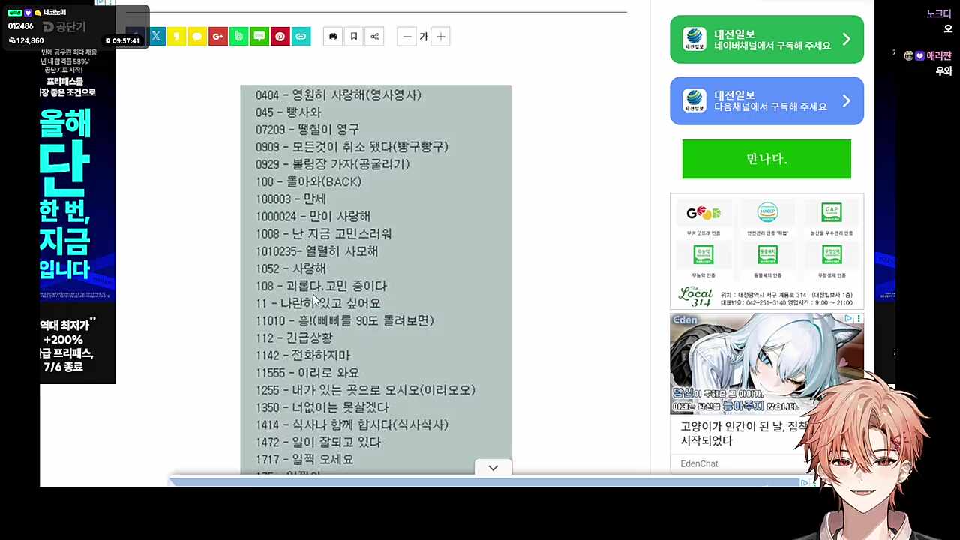Select line '0404 - 영원히 사랑해'
Image resolution: width=960 pixels, height=540 pixels.
point(338,95)
